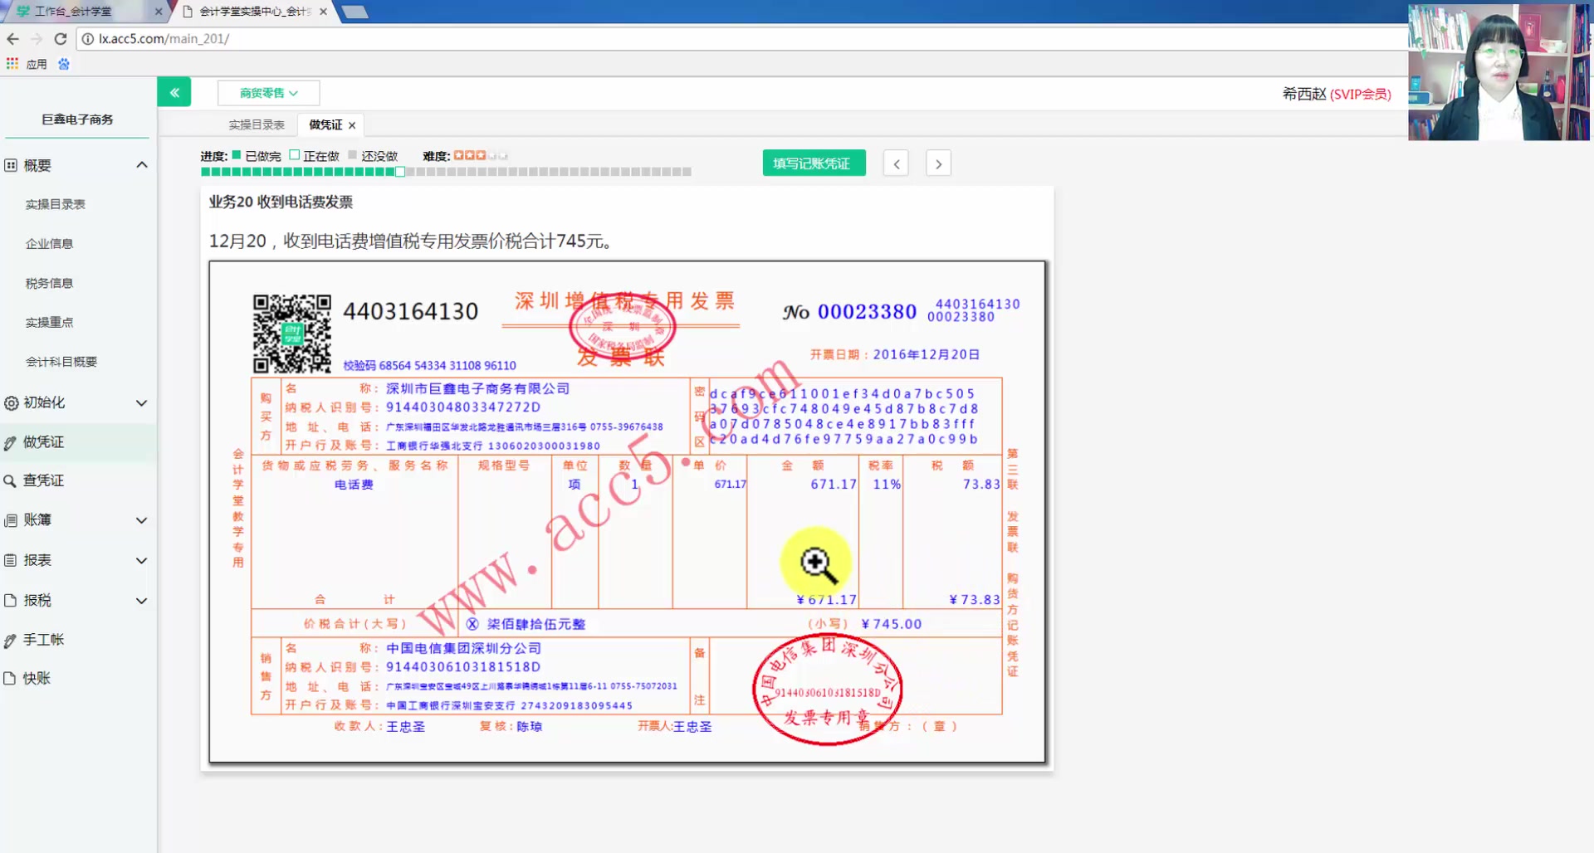Image resolution: width=1594 pixels, height=853 pixels.
Task: Collapse the 概要 section chevron
Action: coord(142,165)
